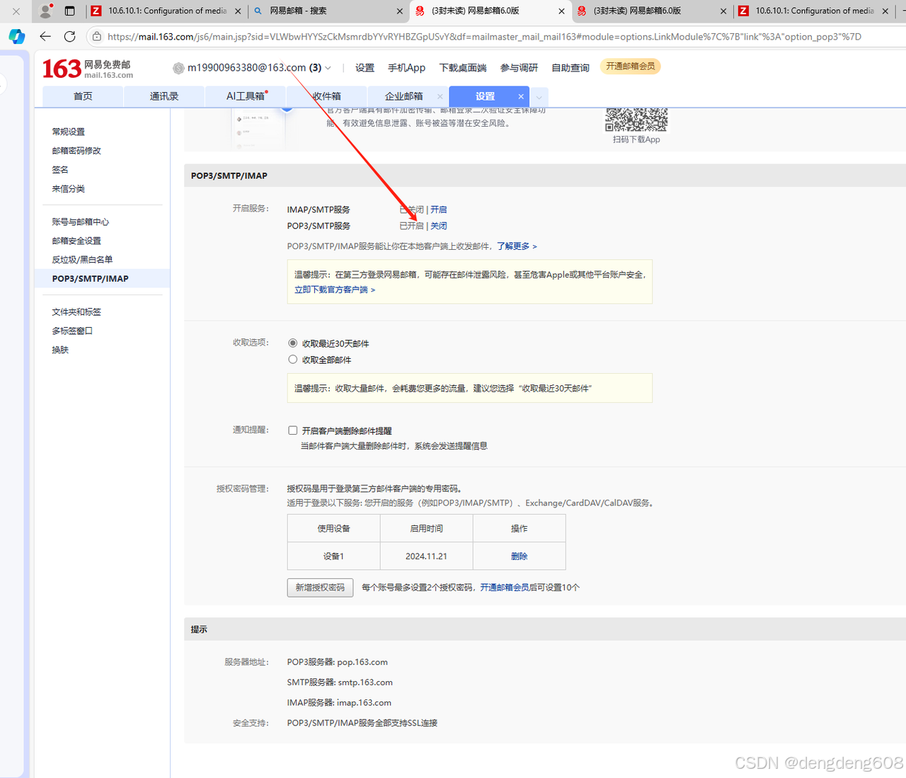The width and height of the screenshot is (906, 778).
Task: Open 常规设置 in sidebar
Action: [69, 132]
